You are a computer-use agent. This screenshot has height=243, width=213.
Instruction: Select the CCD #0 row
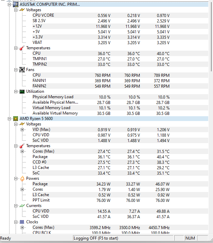(120, 162)
